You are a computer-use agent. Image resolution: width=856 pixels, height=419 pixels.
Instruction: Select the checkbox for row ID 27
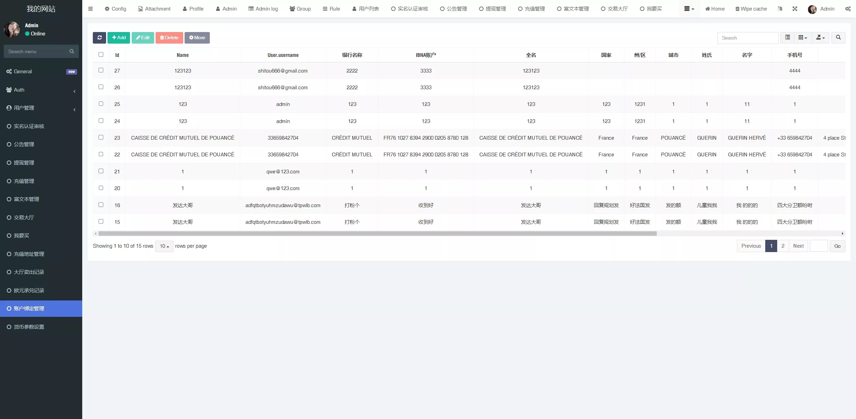click(x=100, y=70)
